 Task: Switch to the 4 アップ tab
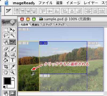click(60, 25)
